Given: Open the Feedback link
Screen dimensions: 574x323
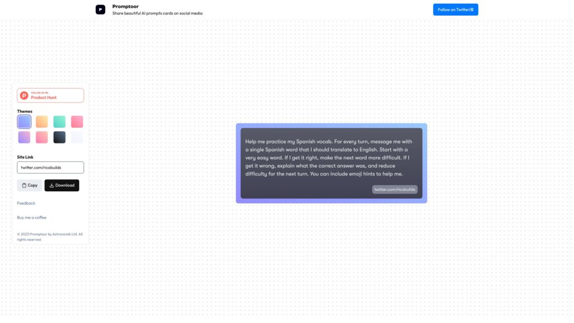Looking at the screenshot, I should (x=26, y=203).
